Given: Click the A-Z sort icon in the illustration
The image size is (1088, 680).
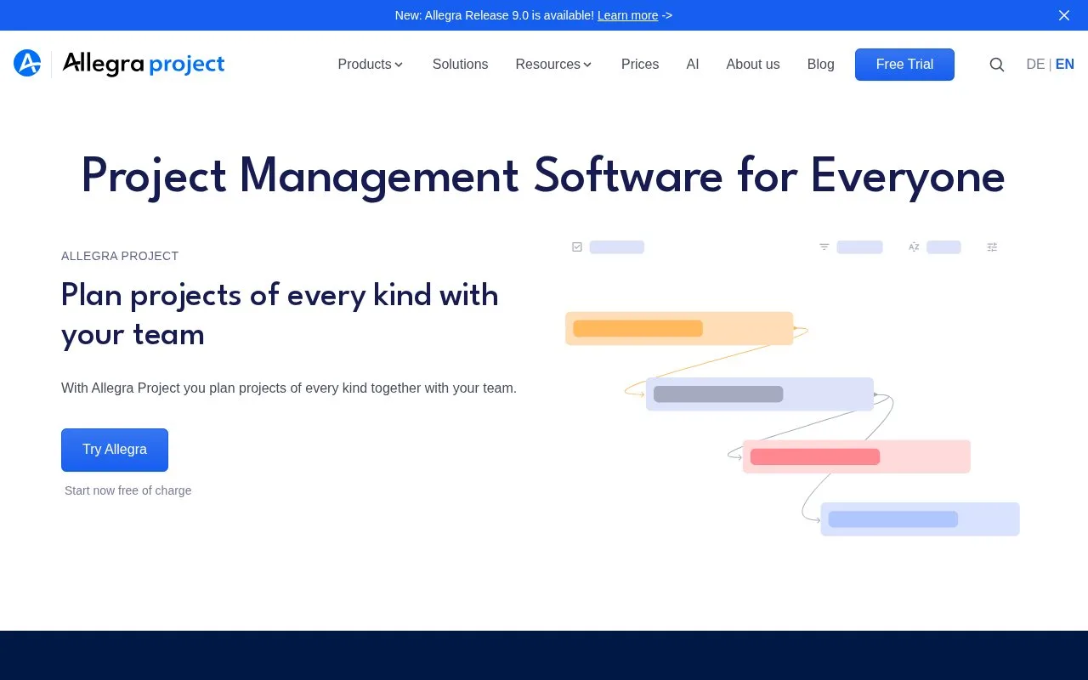Looking at the screenshot, I should [914, 246].
